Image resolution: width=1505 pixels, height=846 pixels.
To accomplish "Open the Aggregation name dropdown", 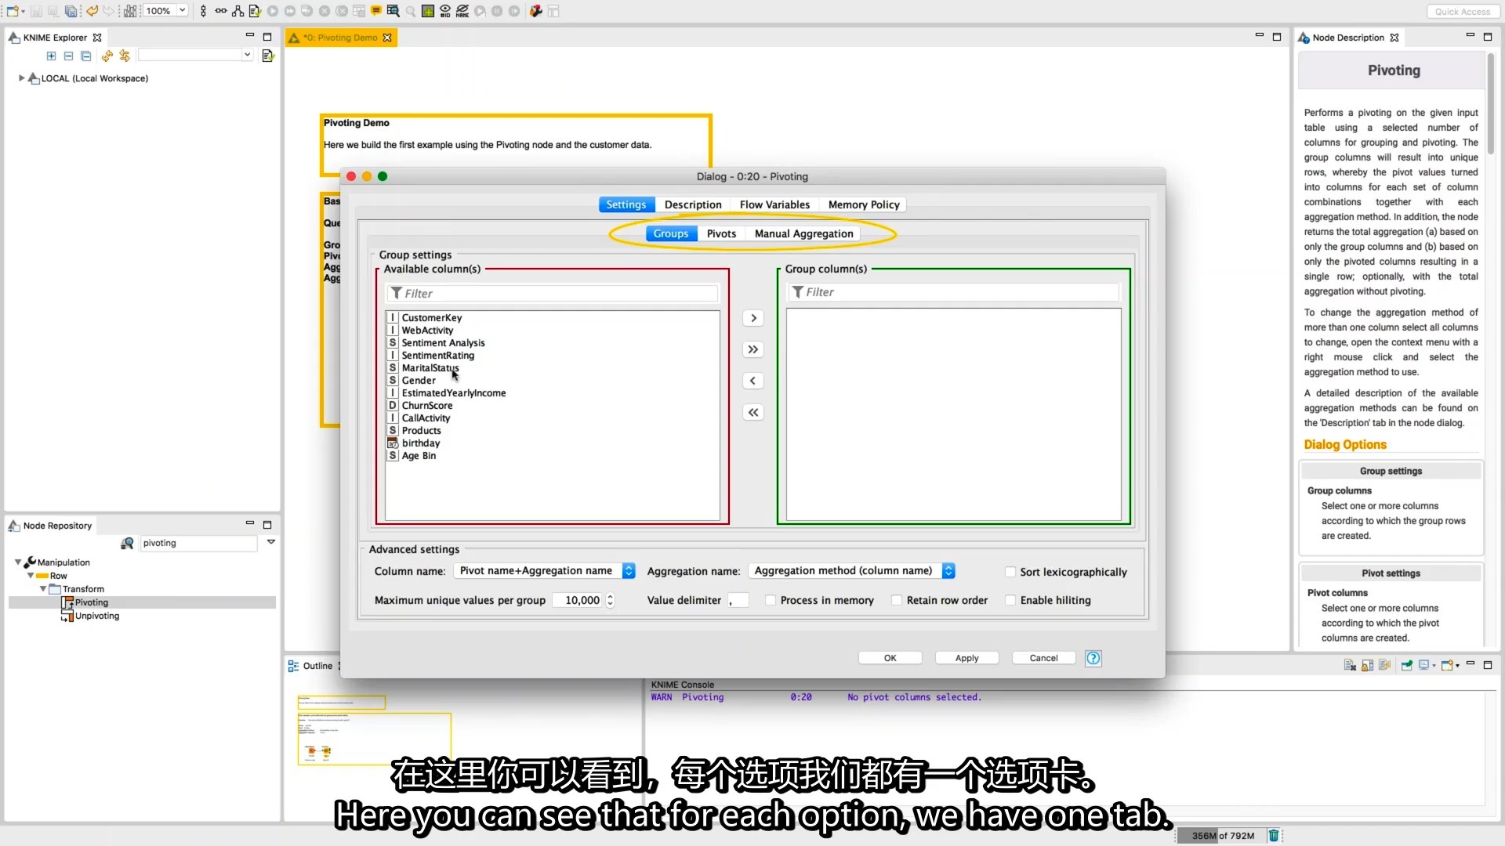I will [851, 571].
